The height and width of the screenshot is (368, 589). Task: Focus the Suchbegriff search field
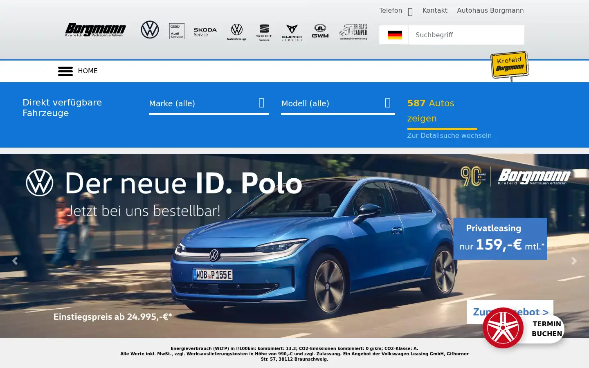click(x=467, y=35)
